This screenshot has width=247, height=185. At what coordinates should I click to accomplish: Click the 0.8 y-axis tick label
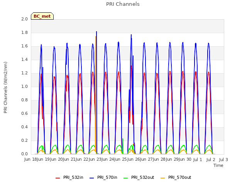pyautogui.click(x=25, y=100)
